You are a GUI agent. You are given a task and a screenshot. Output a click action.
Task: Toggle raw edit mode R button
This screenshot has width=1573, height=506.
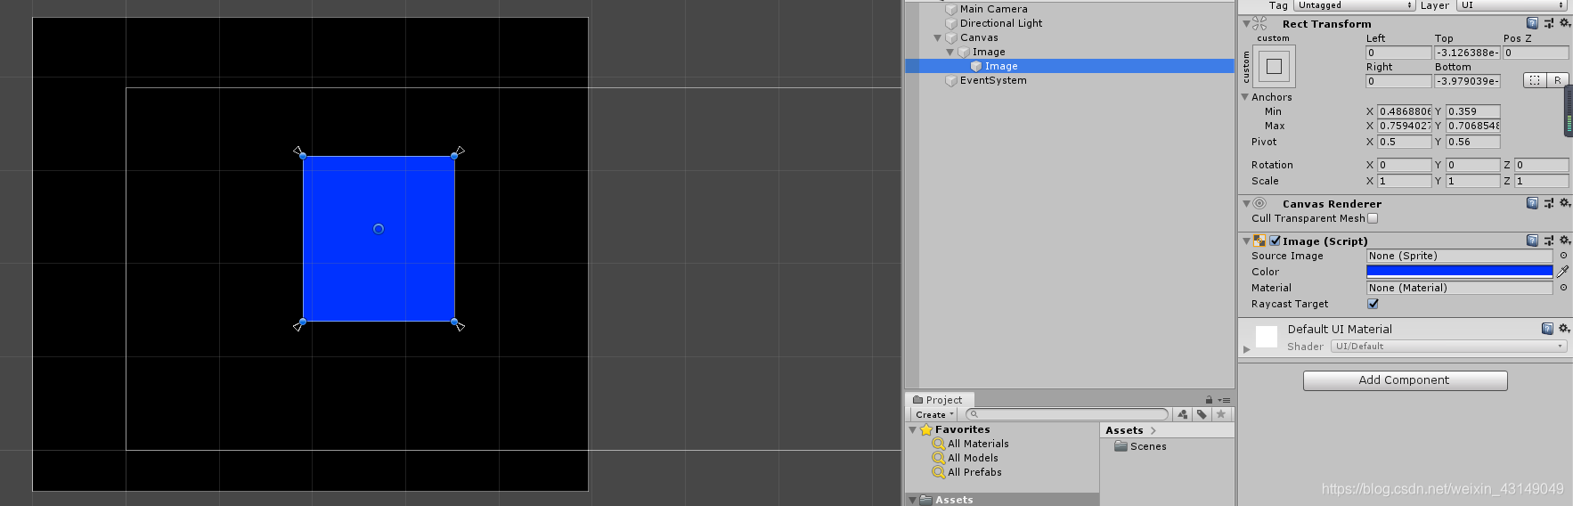(1557, 80)
